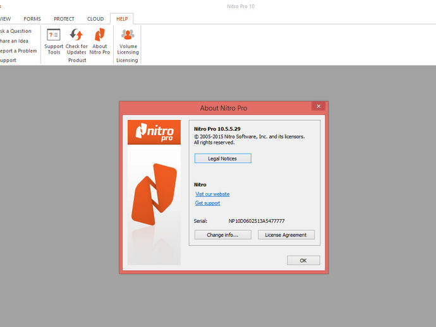Image resolution: width=436 pixels, height=327 pixels.
Task: Open the License Agreement button
Action: 286,235
